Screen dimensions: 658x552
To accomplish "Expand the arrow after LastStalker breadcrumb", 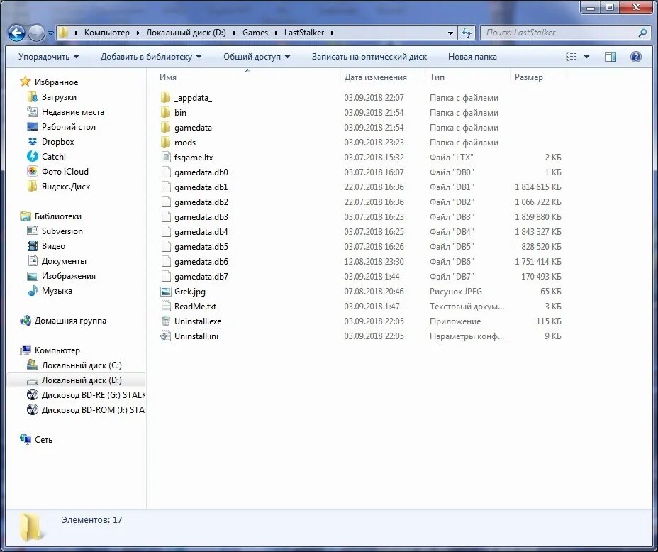I will pyautogui.click(x=333, y=33).
